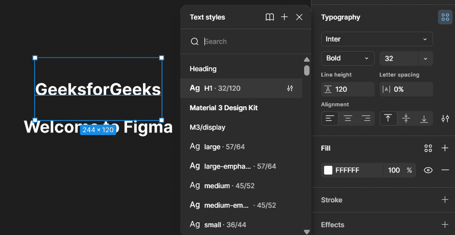Click bottom-right selection handle

162,120
